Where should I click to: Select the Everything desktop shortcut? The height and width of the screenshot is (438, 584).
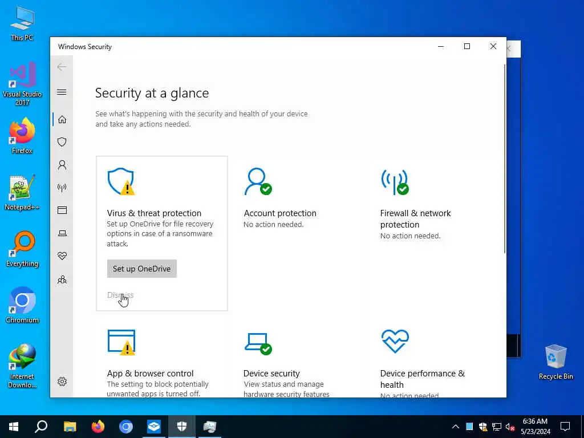click(22, 249)
